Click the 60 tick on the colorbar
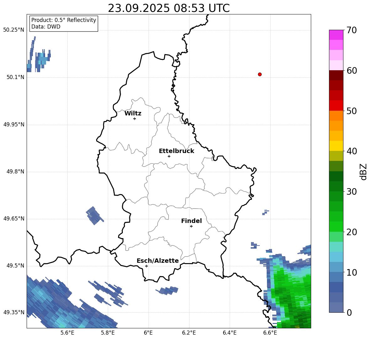This screenshot has height=339, width=371. 352,71
